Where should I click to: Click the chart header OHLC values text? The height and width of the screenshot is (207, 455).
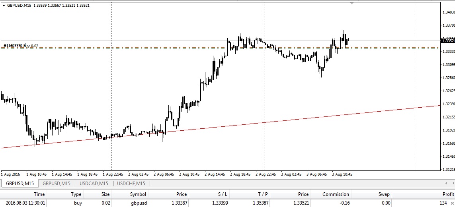[x=62, y=6]
